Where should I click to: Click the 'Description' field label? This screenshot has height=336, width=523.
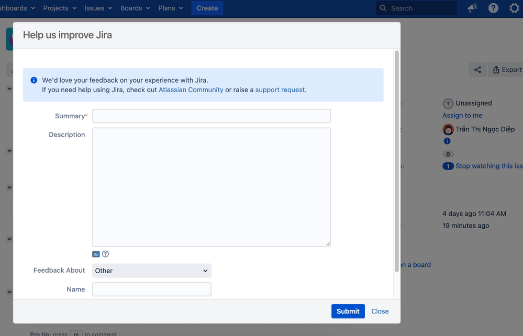pos(66,135)
